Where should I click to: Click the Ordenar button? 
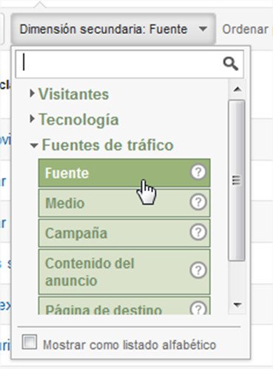246,29
